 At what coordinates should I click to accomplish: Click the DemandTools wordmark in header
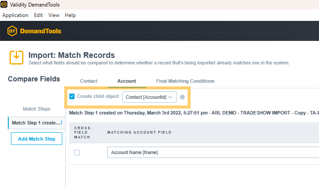(41, 31)
